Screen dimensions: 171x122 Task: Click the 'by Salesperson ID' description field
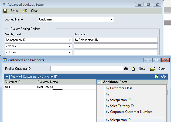pos(115,40)
